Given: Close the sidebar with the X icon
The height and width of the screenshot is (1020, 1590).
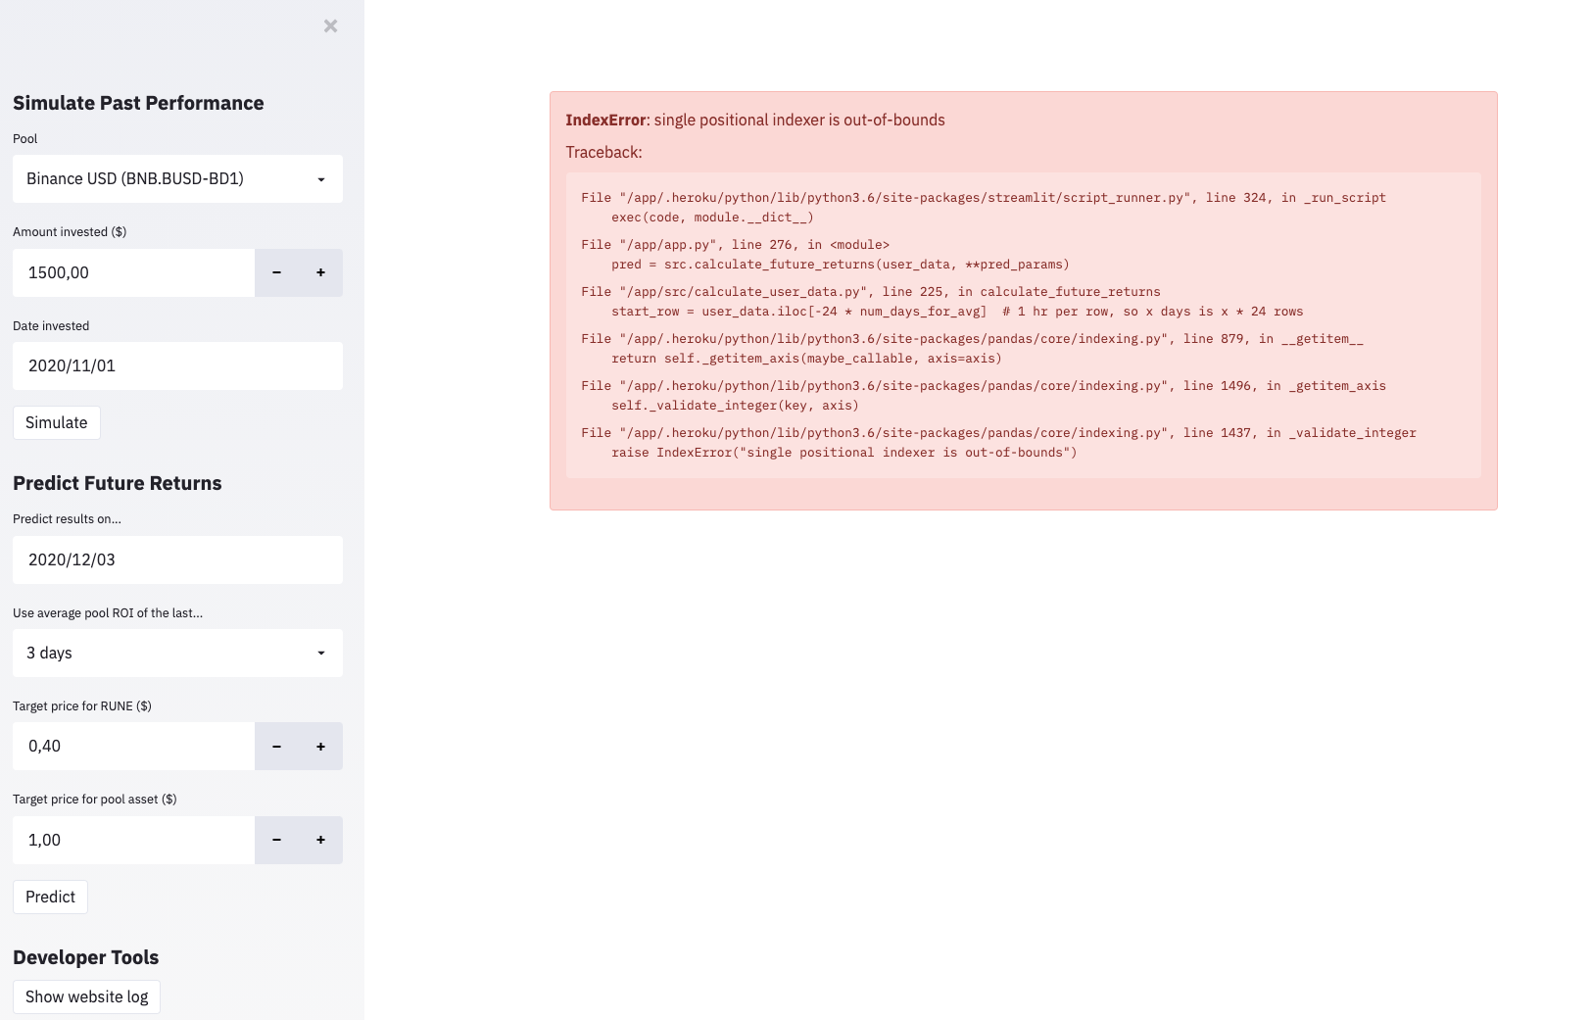Looking at the screenshot, I should 330,25.
